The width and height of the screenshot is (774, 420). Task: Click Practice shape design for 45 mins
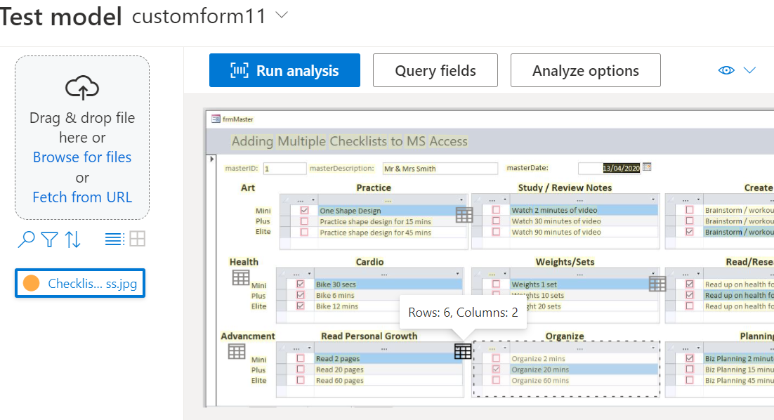[375, 232]
